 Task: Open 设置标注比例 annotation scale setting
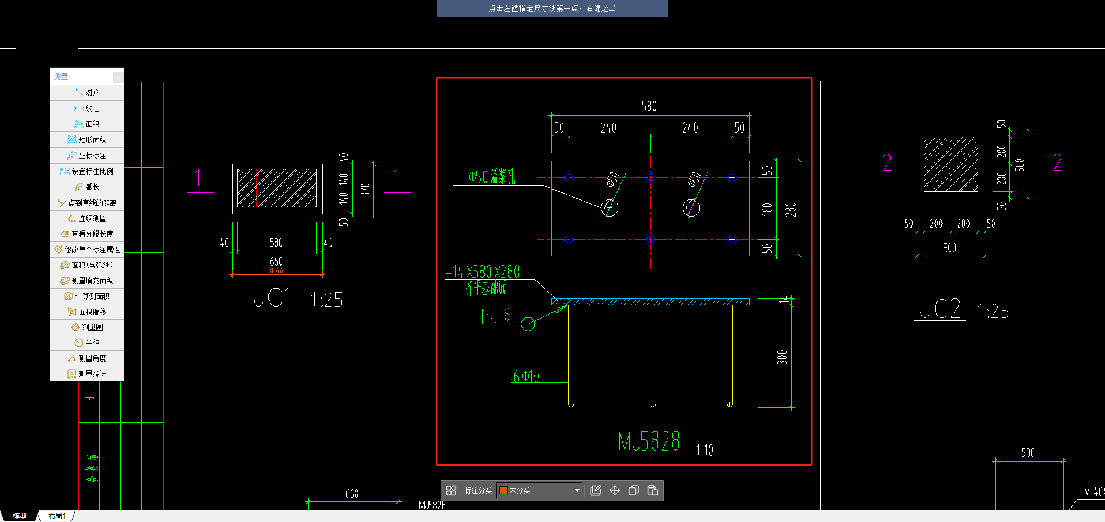(87, 171)
